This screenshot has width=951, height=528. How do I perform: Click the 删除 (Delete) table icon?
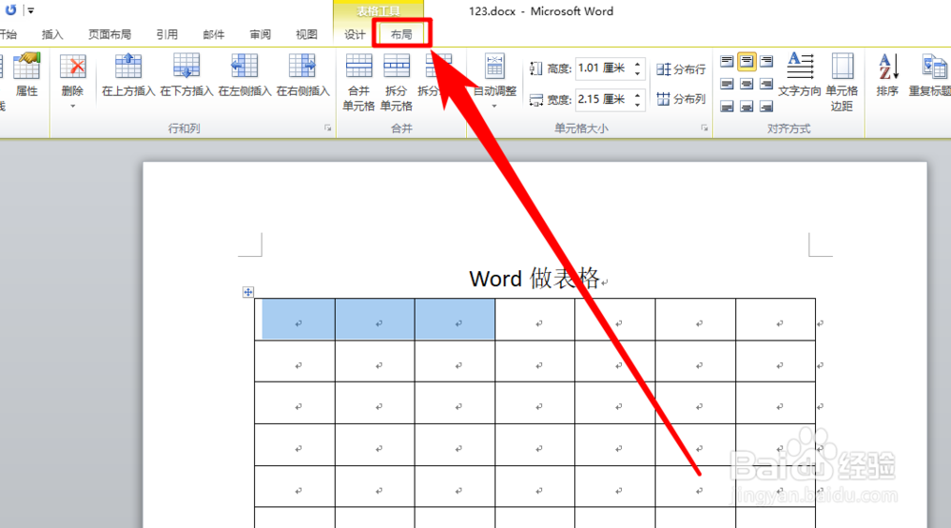pyautogui.click(x=73, y=67)
